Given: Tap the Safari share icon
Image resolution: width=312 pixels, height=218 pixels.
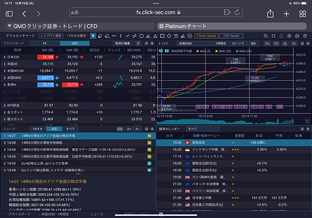Looking at the screenshot, I should pos(270,14).
